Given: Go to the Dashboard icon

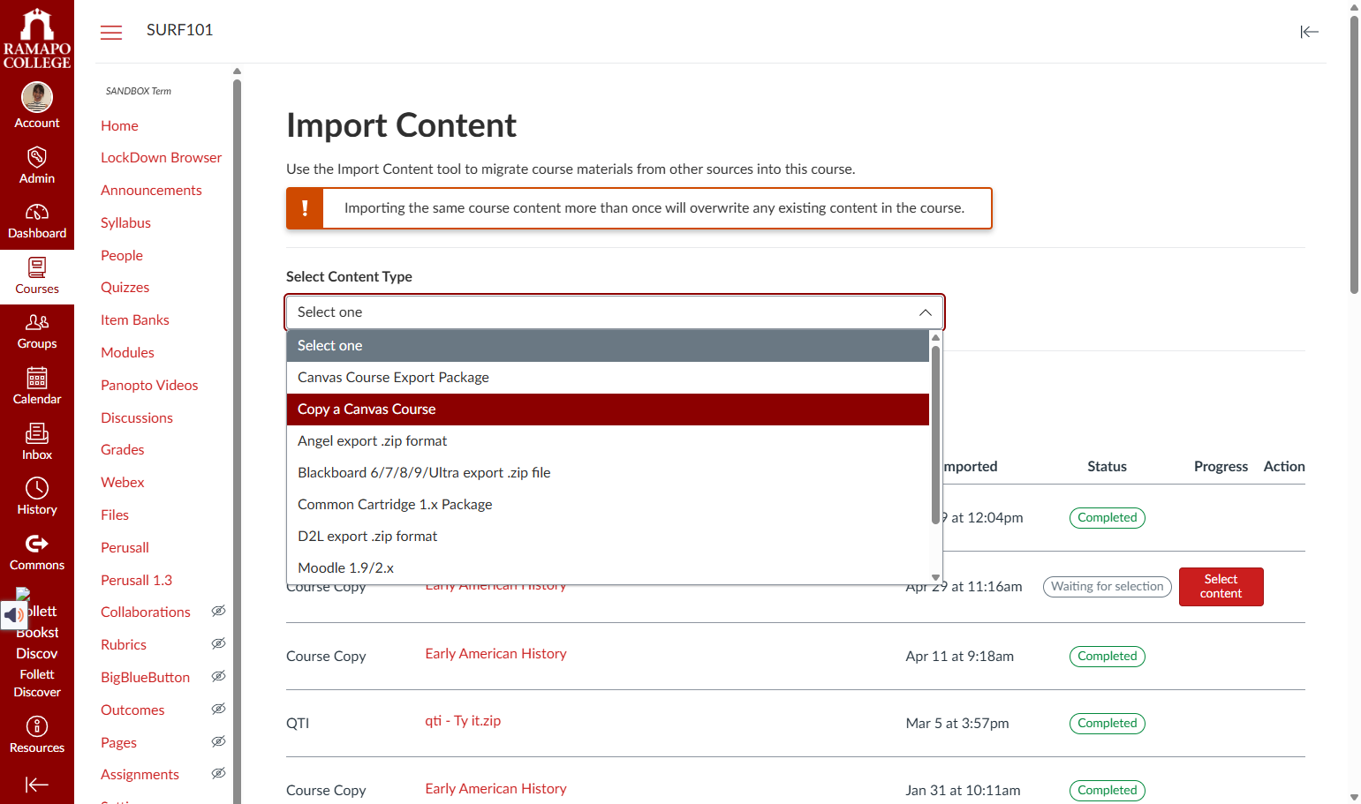Looking at the screenshot, I should pyautogui.click(x=37, y=212).
